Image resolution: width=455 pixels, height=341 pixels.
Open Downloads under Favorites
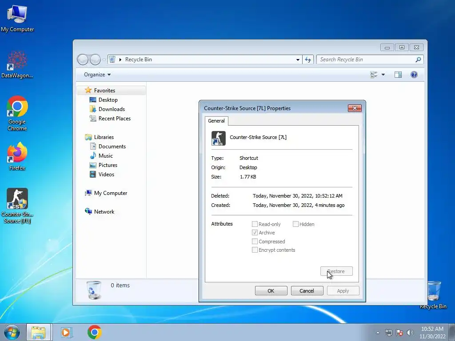click(x=112, y=109)
